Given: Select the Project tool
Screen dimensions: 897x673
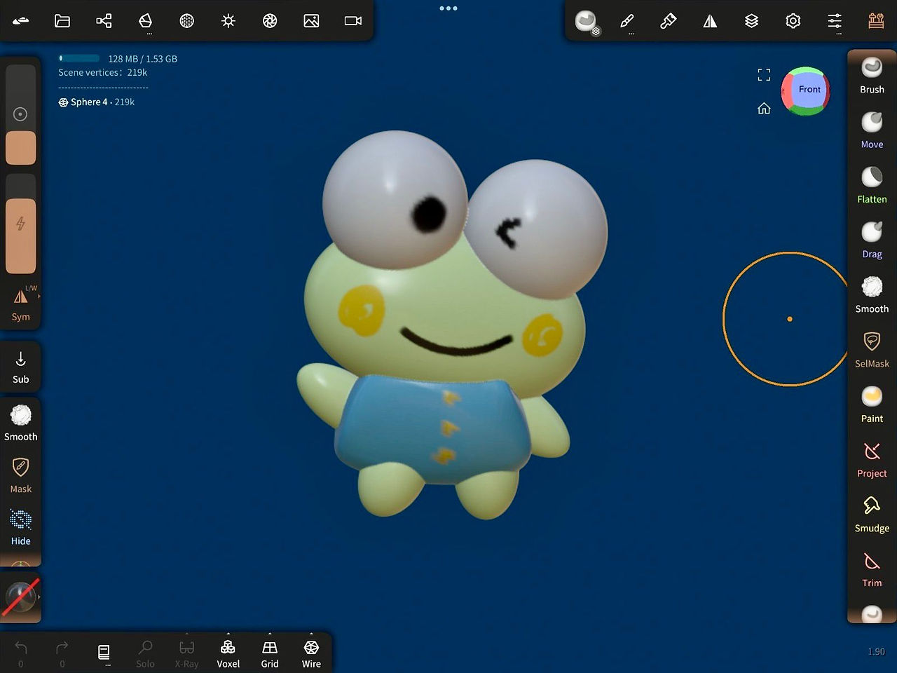Looking at the screenshot, I should pos(872,459).
